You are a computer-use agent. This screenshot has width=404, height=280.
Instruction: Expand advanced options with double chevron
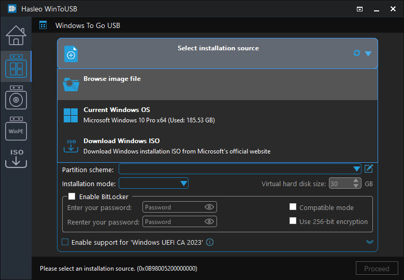(x=370, y=242)
